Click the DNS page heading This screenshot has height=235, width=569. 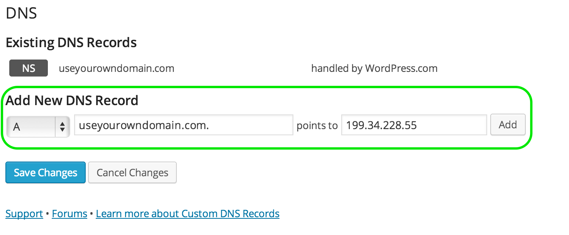click(21, 13)
